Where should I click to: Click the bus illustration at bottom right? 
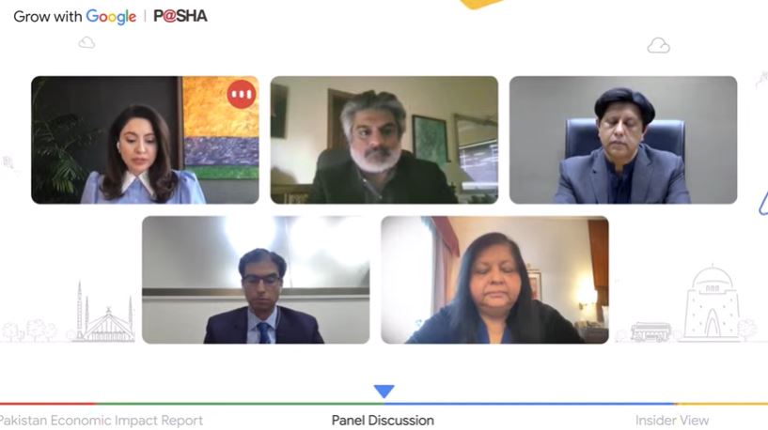click(x=650, y=331)
